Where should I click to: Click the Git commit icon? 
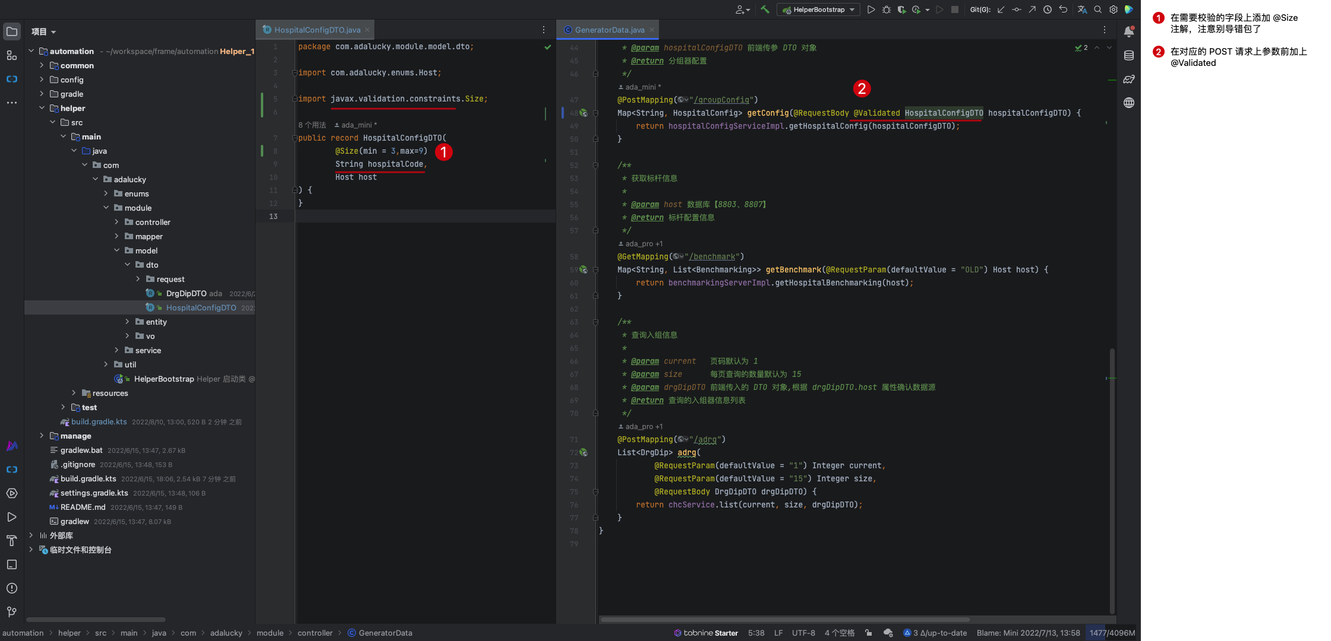[x=1017, y=9]
